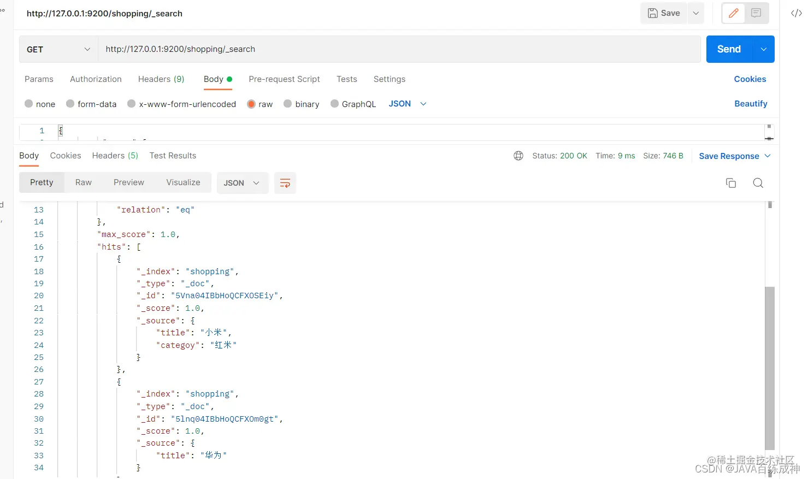Open the Tests tab

(x=346, y=79)
